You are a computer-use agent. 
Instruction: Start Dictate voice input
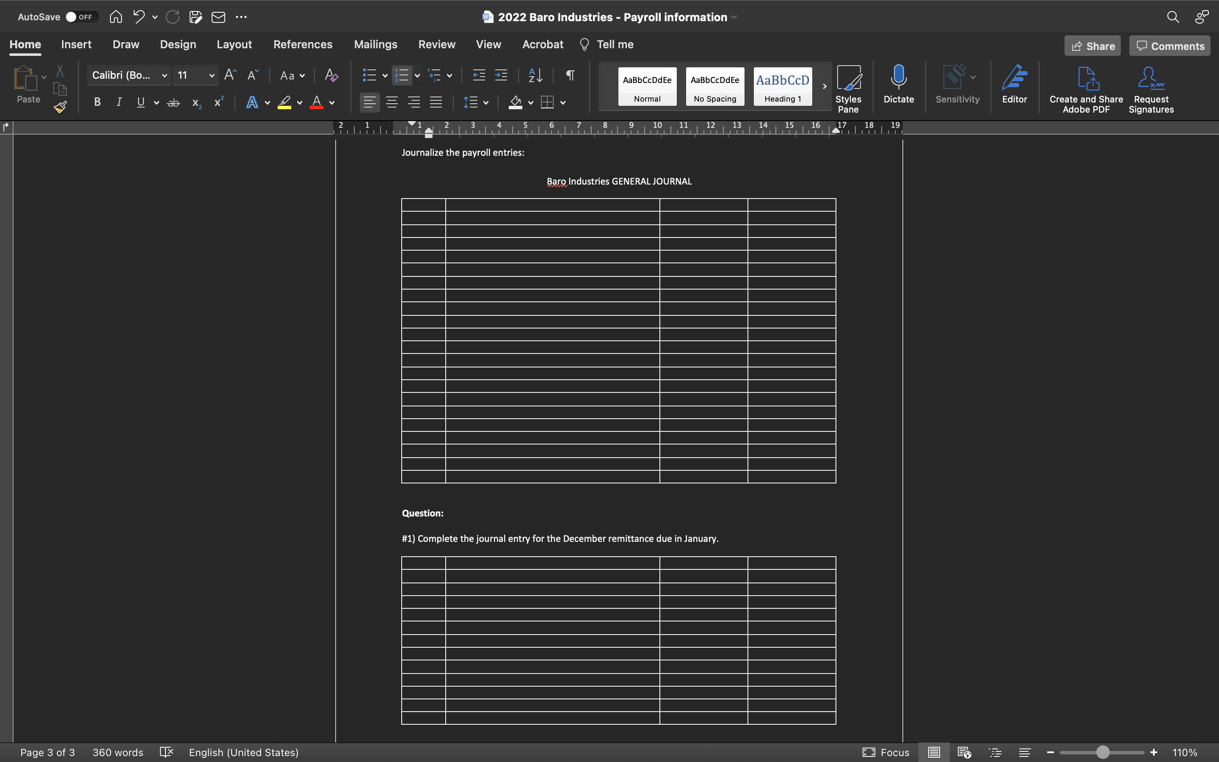[x=898, y=86]
